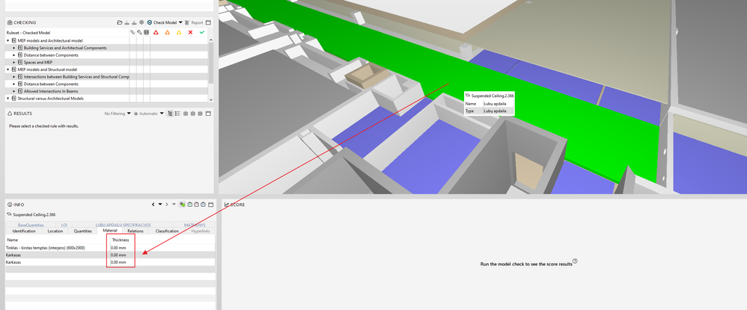Viewport: 747px width, 310px height.
Task: Open LUBU APDAILU SPECIFIKACIJOS tab
Action: (123, 225)
